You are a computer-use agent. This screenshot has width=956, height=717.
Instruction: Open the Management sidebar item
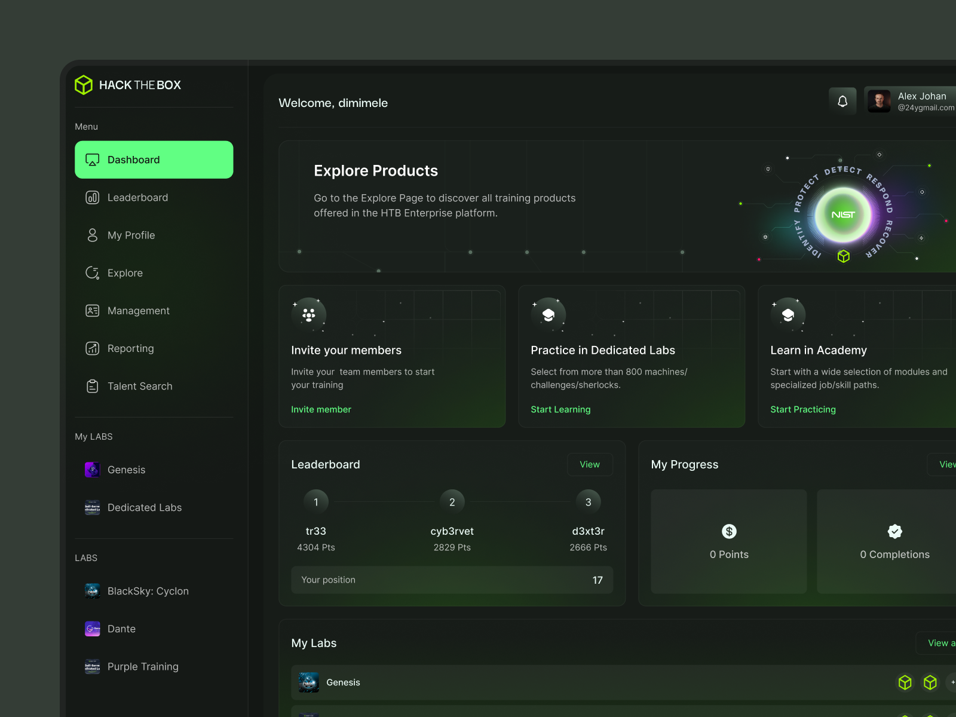tap(138, 311)
